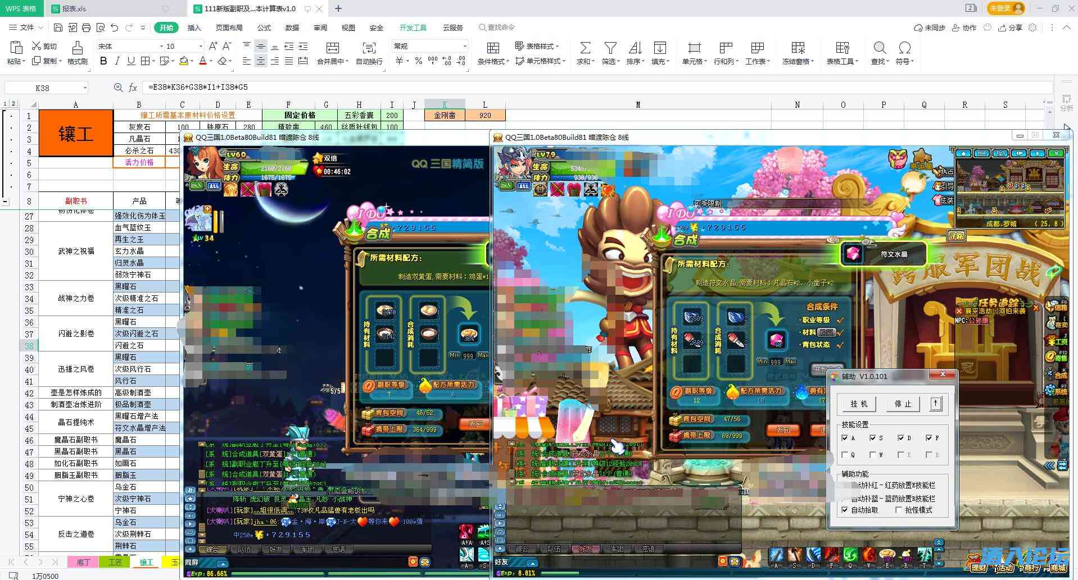This screenshot has width=1078, height=580.
Task: Click the Print icon in quick access toolbar
Action: (86, 28)
